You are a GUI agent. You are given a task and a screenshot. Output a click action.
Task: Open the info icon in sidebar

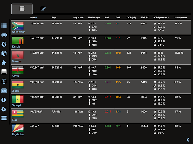3,100
